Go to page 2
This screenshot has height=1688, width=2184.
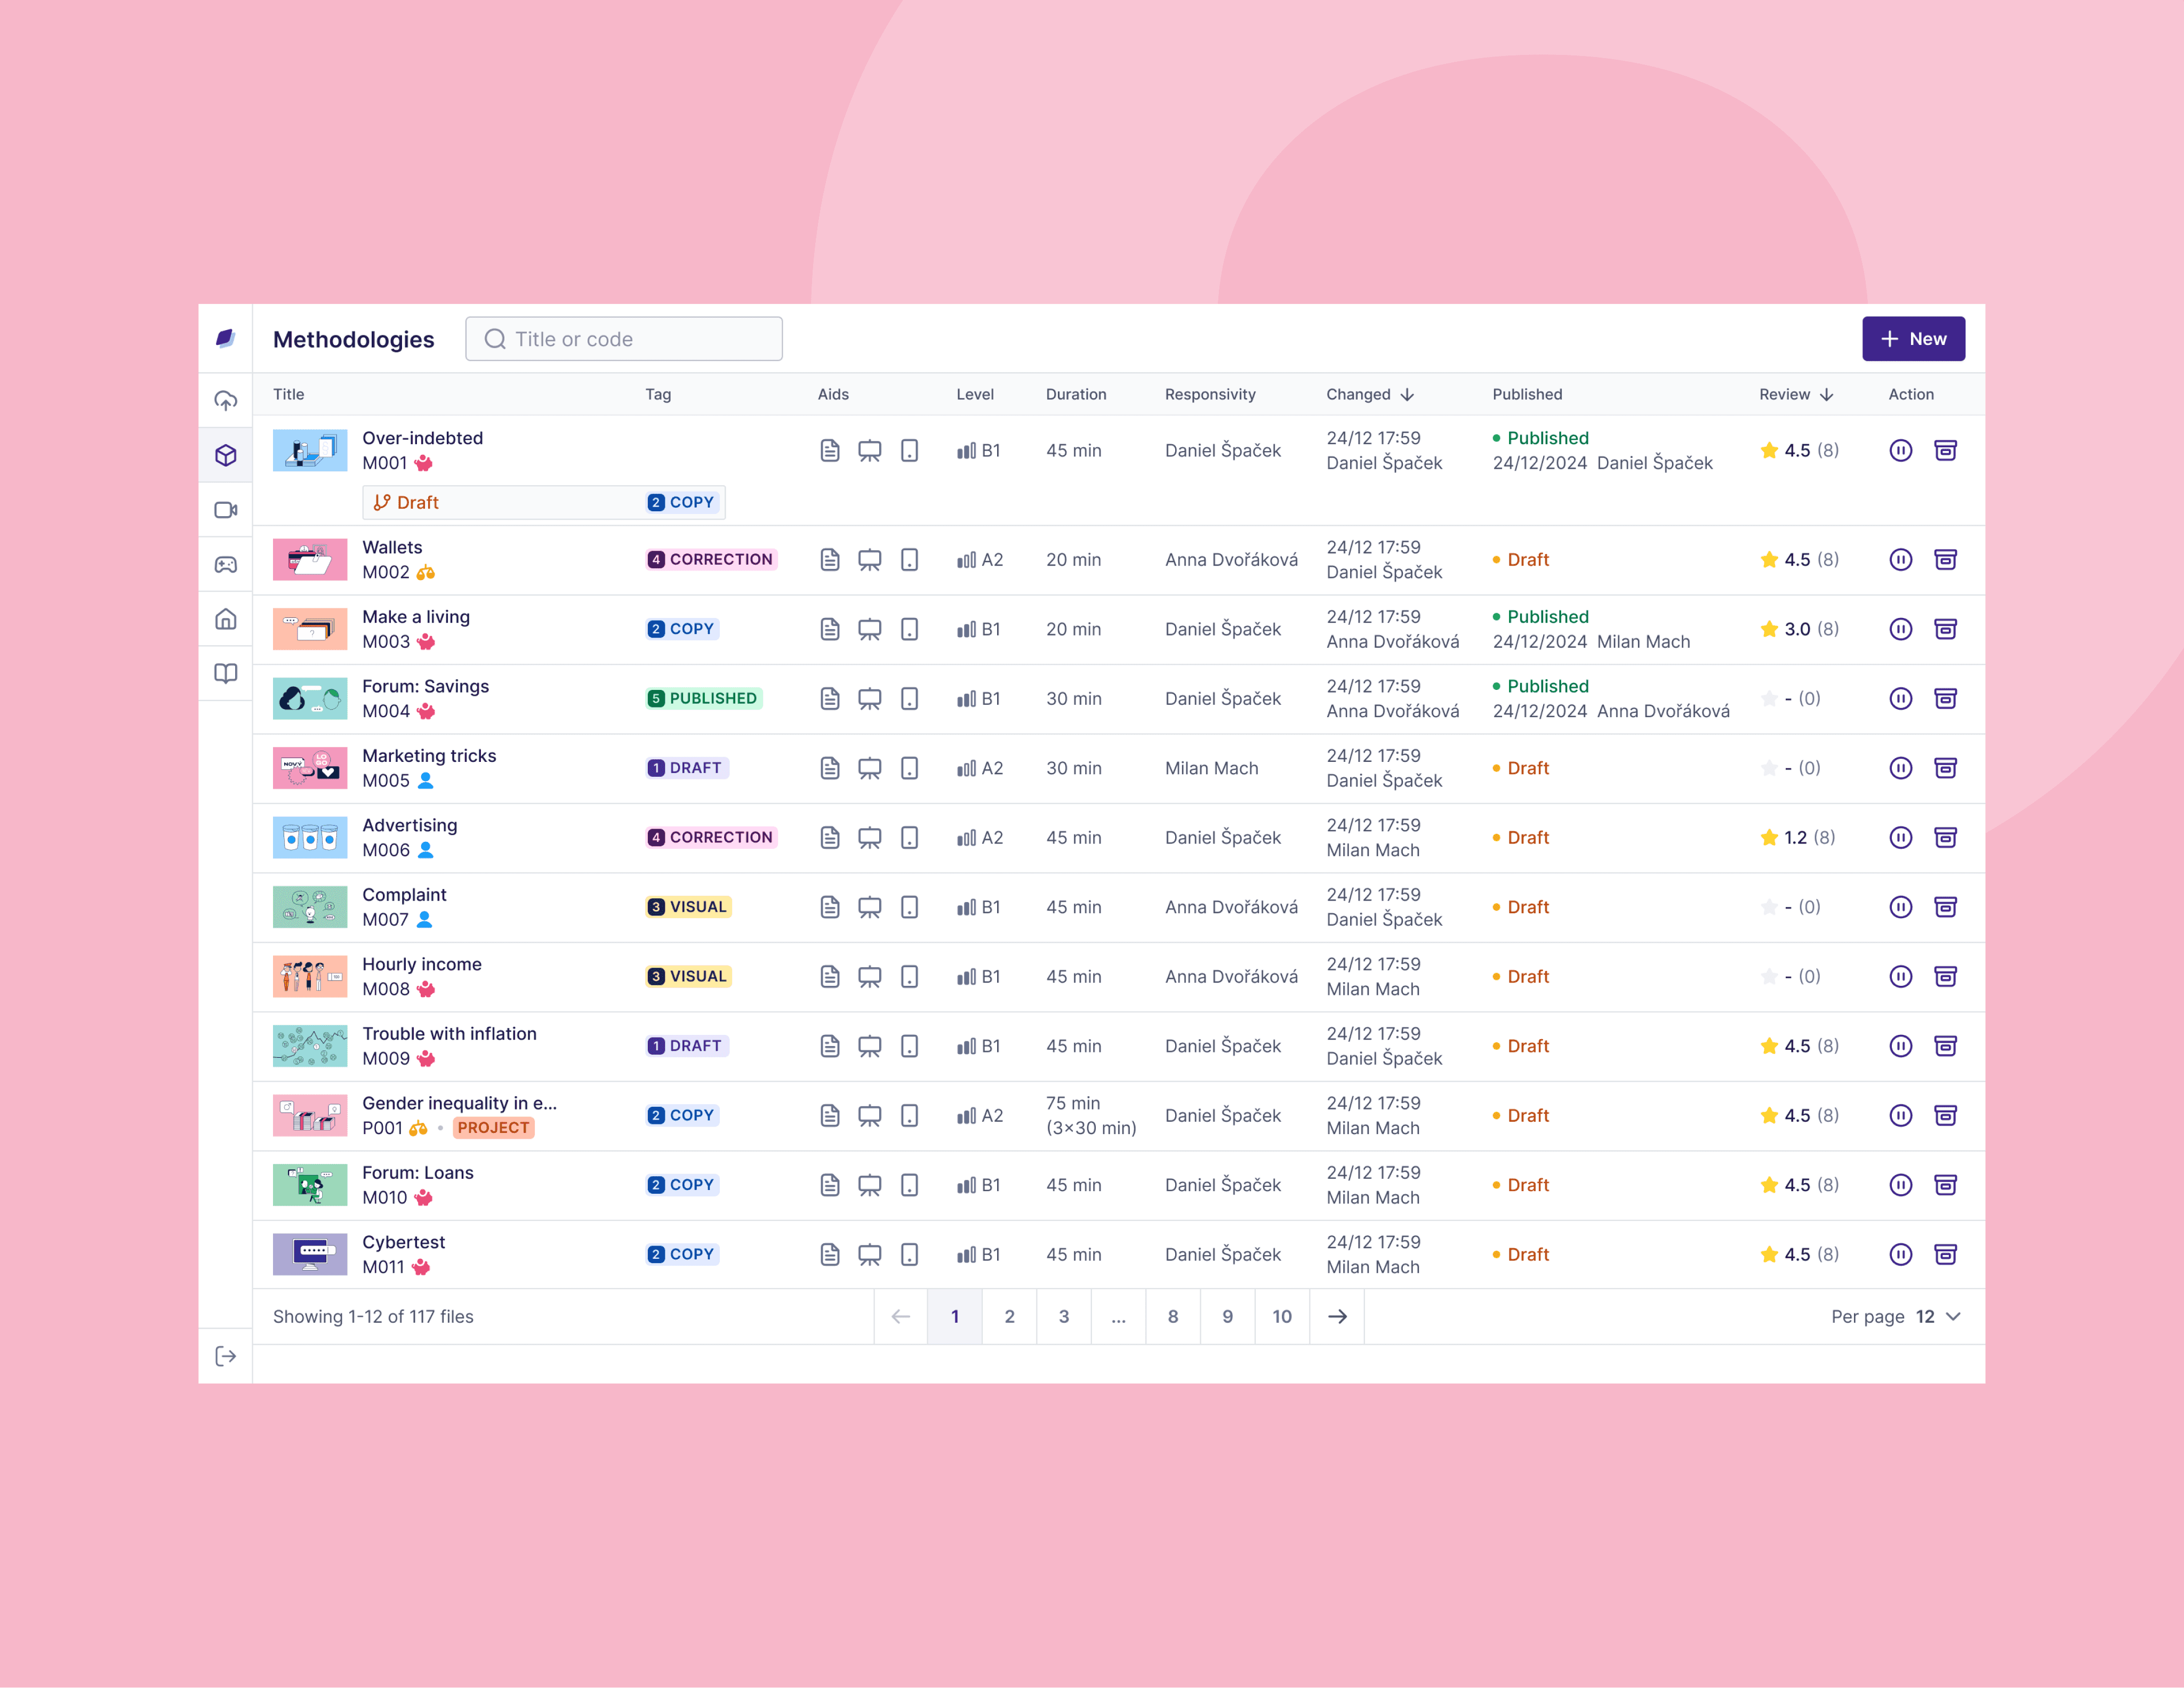pos(1009,1316)
